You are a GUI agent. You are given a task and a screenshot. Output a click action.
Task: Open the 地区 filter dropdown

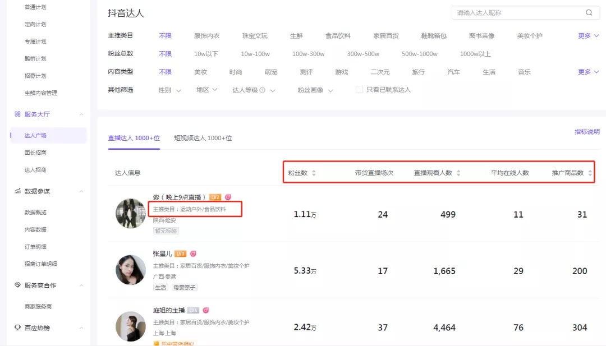pyautogui.click(x=206, y=90)
